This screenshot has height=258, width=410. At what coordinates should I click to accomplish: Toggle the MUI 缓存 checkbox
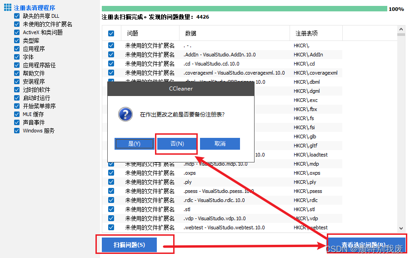click(x=17, y=114)
